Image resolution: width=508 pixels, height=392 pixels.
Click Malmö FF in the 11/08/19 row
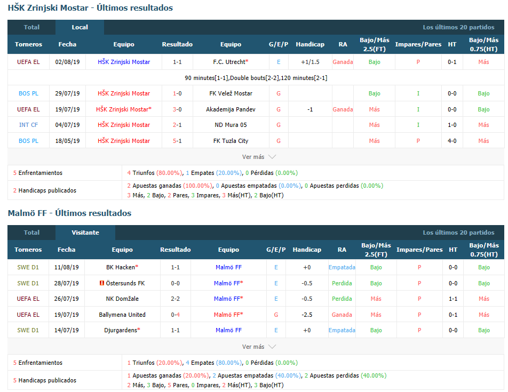click(x=228, y=267)
